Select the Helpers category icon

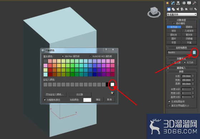point(186,9)
